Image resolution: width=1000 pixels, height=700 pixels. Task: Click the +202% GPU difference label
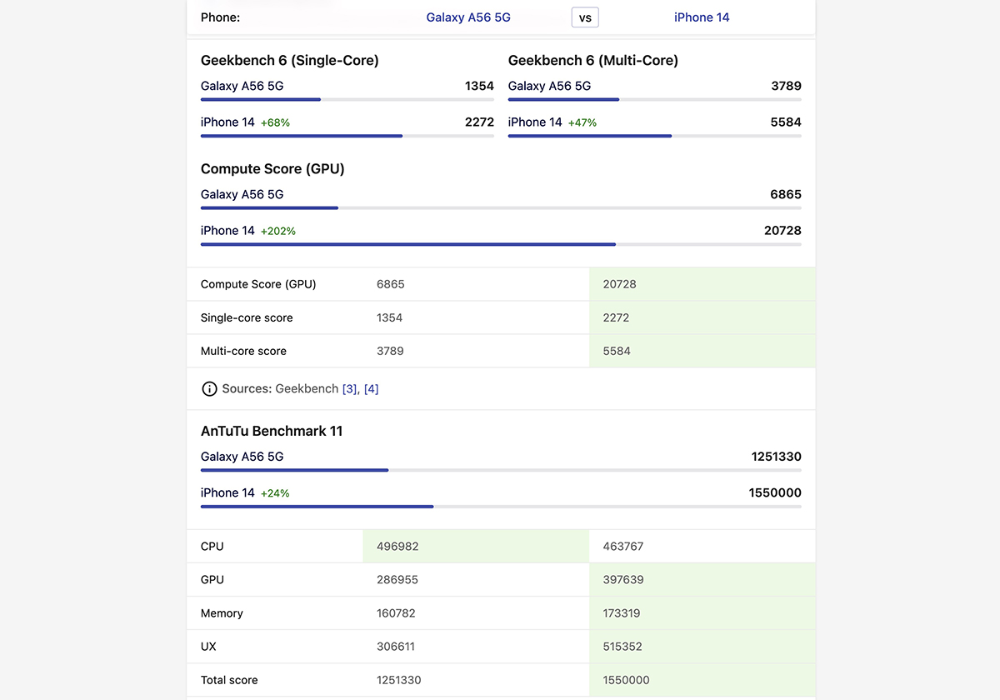point(278,231)
